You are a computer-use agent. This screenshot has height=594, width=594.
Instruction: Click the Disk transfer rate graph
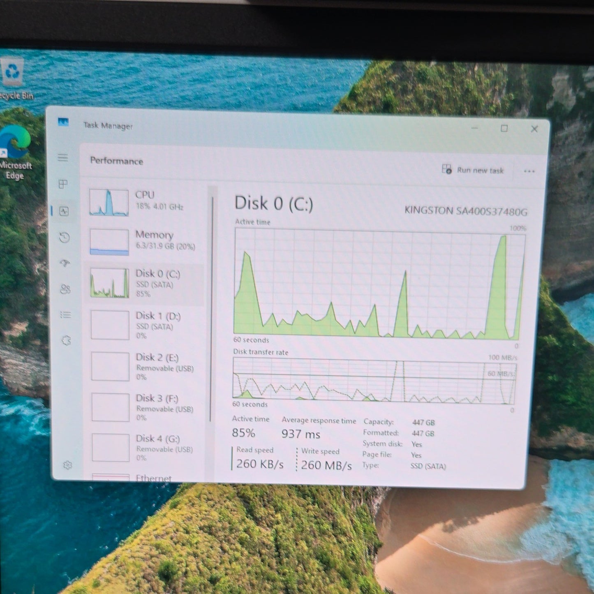[374, 381]
